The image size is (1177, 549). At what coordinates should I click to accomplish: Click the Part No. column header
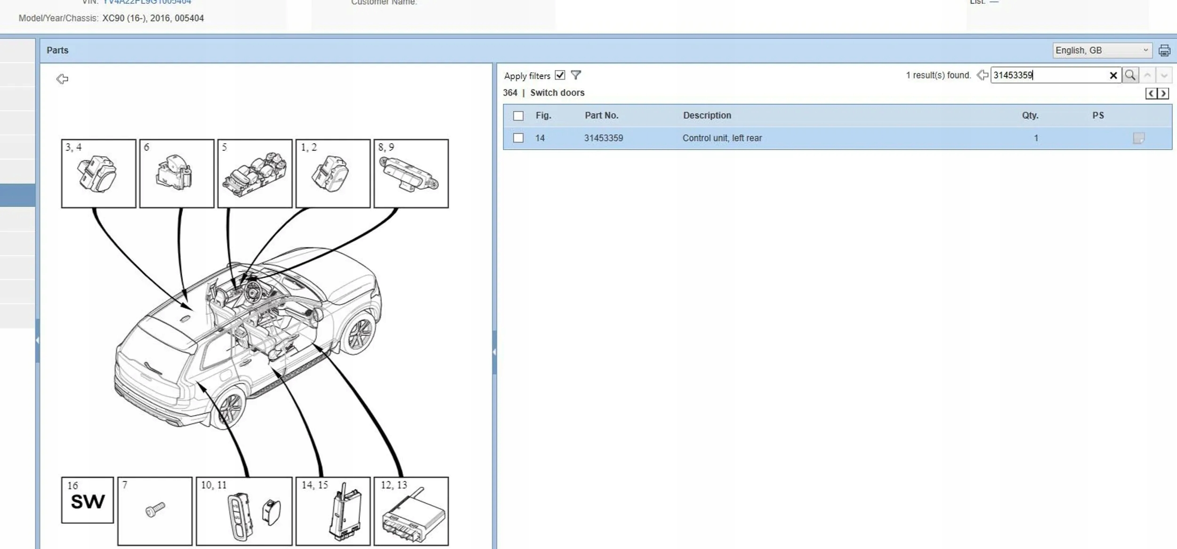(601, 116)
